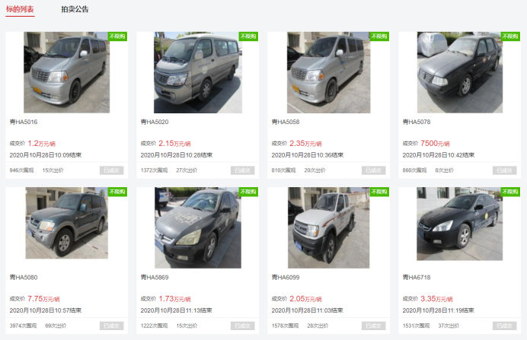Select the 青HA5080 listing title
Screen dimensions: 527x340
click(x=24, y=278)
